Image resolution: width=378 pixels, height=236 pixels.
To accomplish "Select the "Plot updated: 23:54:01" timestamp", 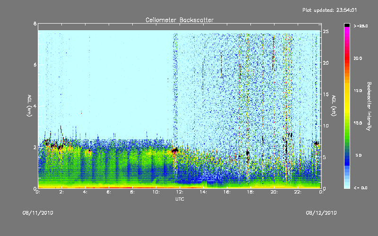I will tap(329, 10).
